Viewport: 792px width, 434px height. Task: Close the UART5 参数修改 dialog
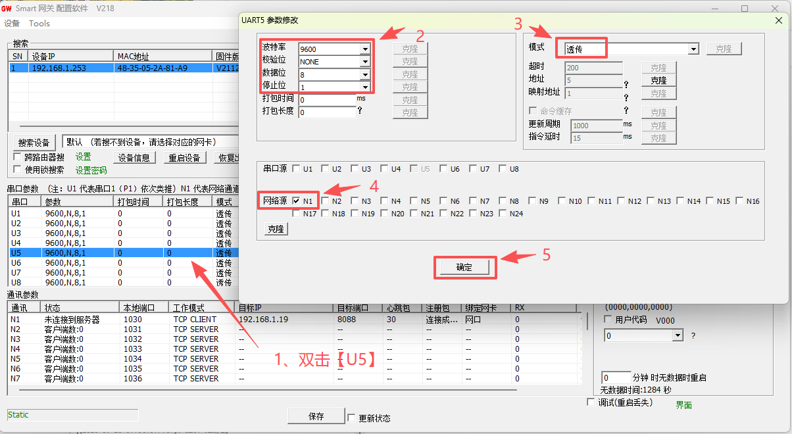[778, 20]
